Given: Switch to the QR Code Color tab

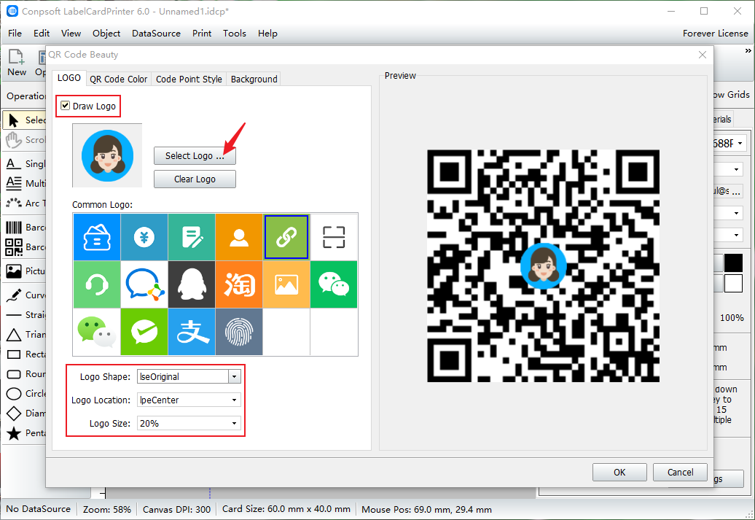Looking at the screenshot, I should tap(119, 79).
